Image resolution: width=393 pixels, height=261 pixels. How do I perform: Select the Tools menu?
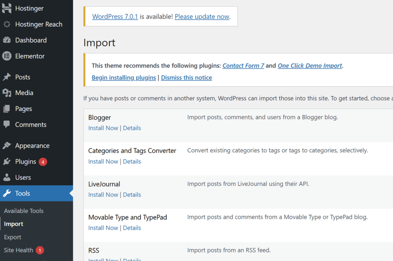tap(36, 193)
